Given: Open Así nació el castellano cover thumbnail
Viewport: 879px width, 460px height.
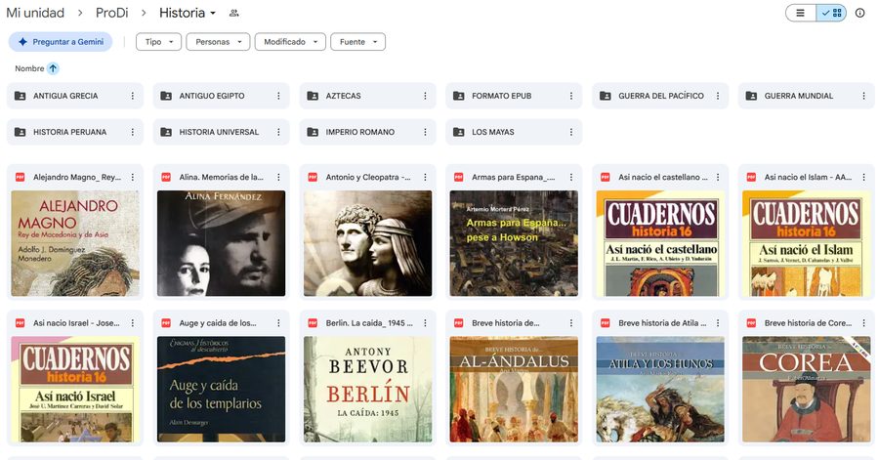Looking at the screenshot, I should 660,243.
